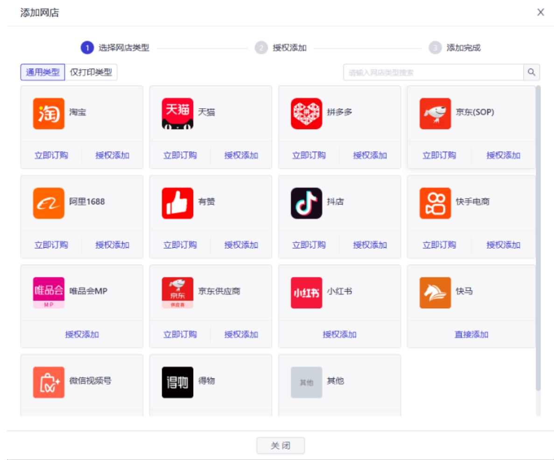Viewport: 554px width, 460px height.
Task: Click the 小红书 red icon
Action: [x=306, y=293]
